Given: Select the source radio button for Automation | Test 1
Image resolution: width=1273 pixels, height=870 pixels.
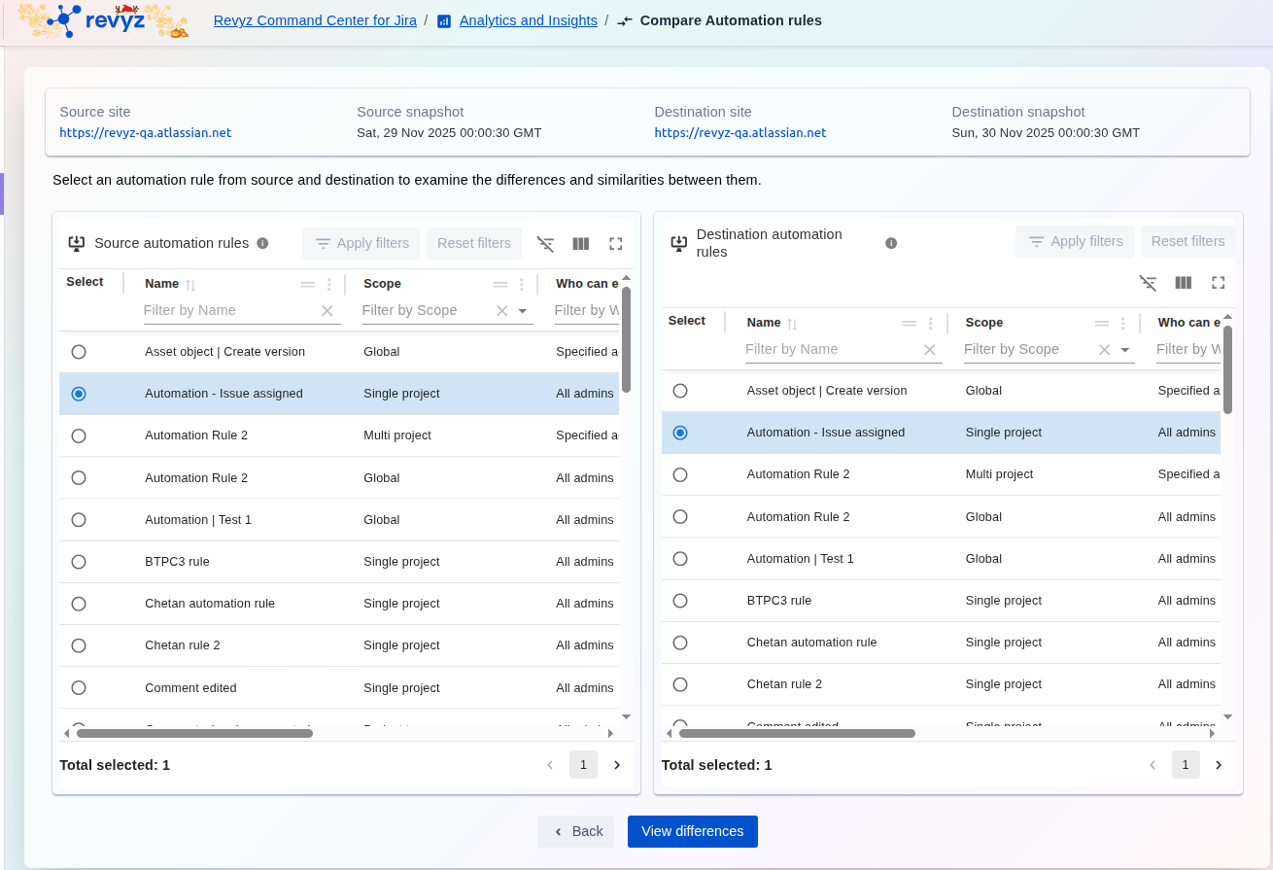Looking at the screenshot, I should click(79, 520).
